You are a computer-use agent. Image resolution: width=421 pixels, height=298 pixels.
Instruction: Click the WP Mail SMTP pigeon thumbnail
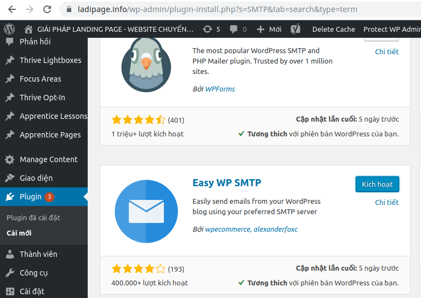coord(146,65)
